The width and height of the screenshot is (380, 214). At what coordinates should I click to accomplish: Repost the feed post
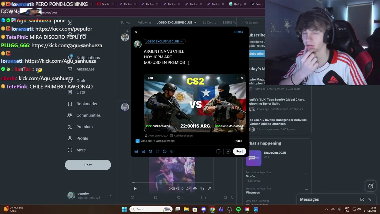point(156,198)
